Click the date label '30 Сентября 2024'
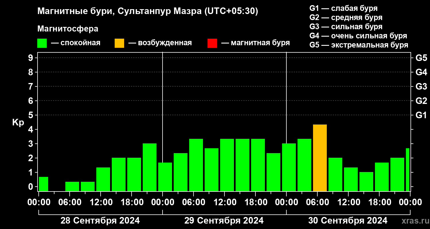The height and width of the screenshot is (229, 430). pos(348,221)
